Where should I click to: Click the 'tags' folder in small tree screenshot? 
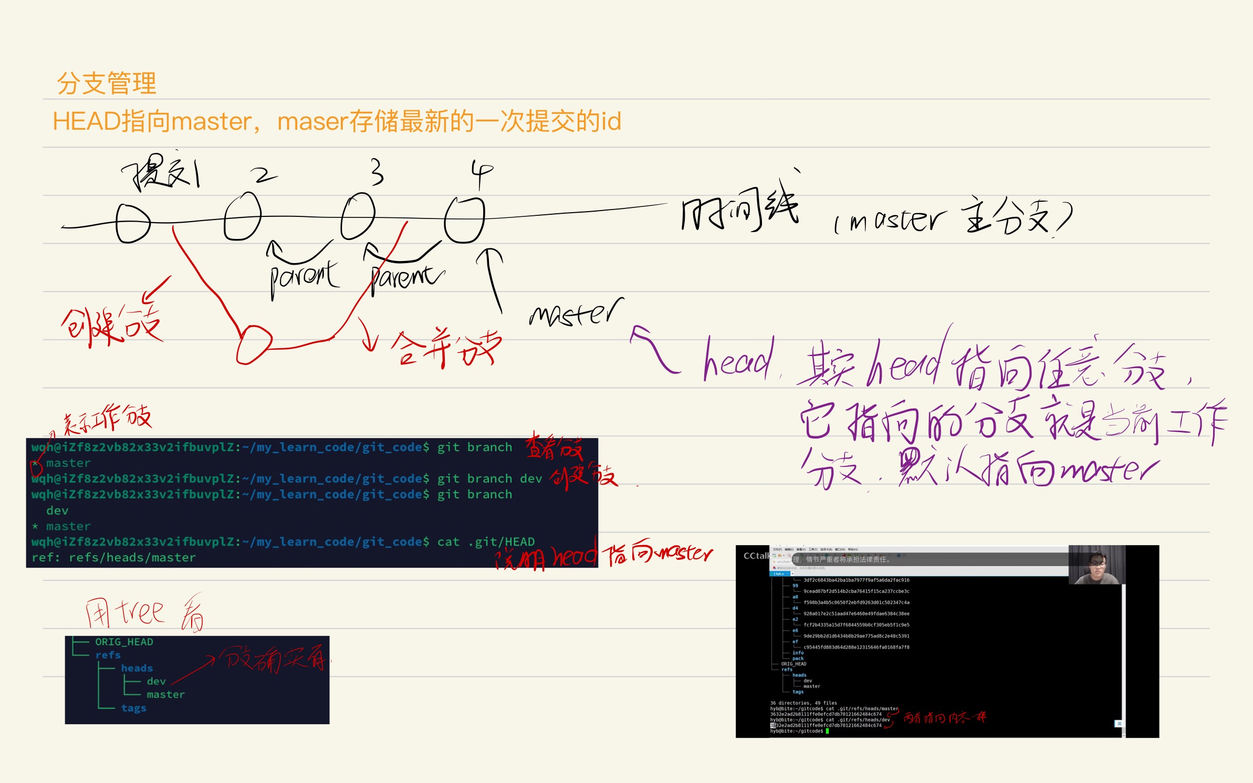click(133, 708)
